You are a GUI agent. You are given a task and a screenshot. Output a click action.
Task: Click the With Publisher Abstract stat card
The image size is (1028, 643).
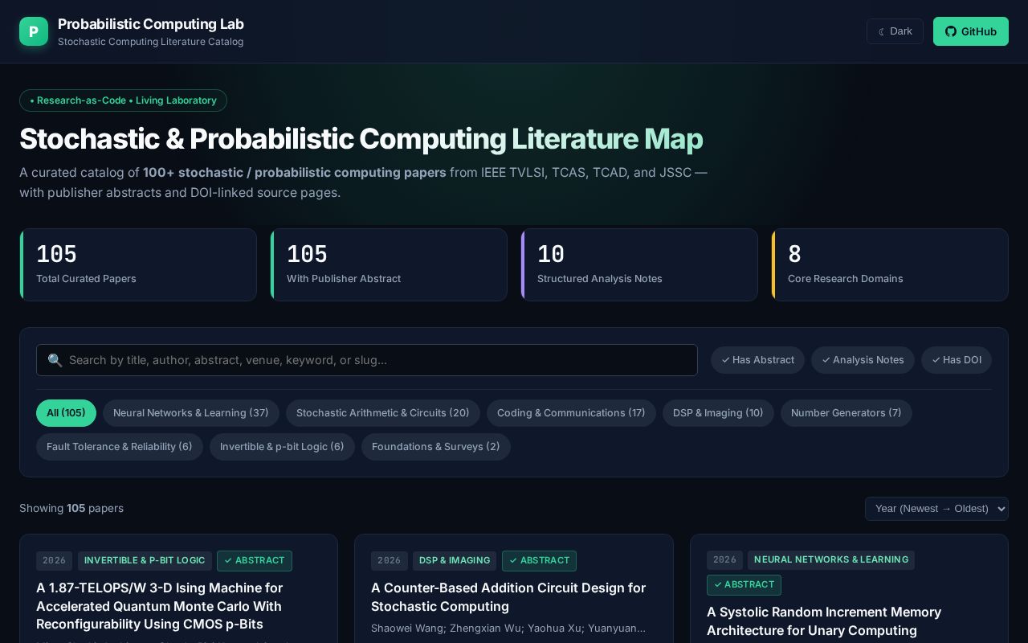(x=389, y=264)
